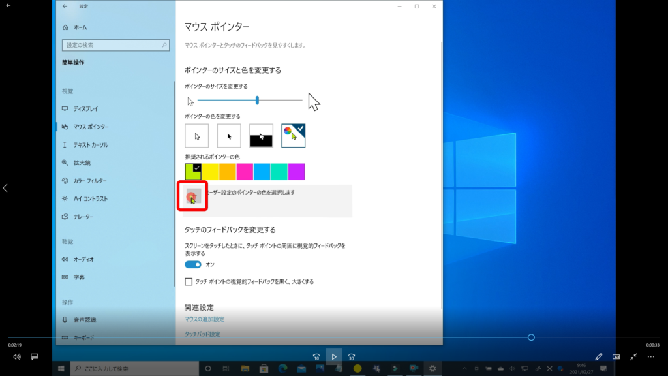The image size is (668, 376).
Task: Mute the video with the volume icon
Action: (x=16, y=357)
